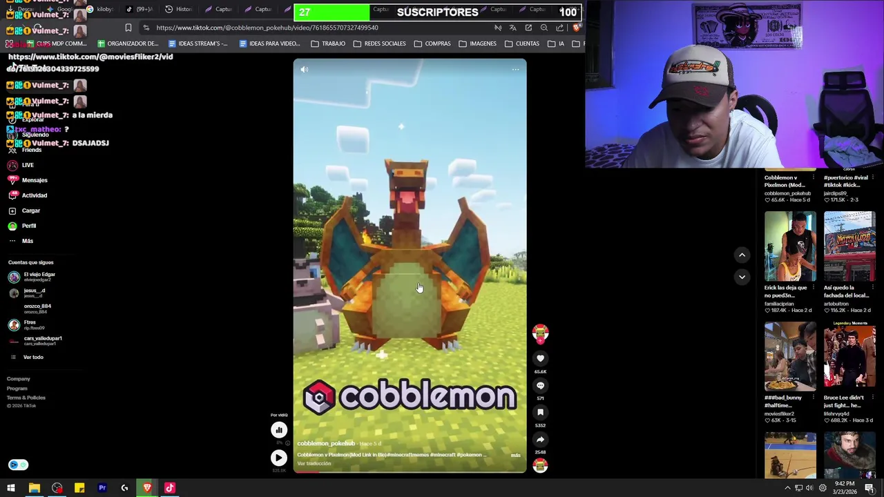Open the zoom magnifier icon in address bar
The width and height of the screenshot is (884, 497).
[544, 28]
